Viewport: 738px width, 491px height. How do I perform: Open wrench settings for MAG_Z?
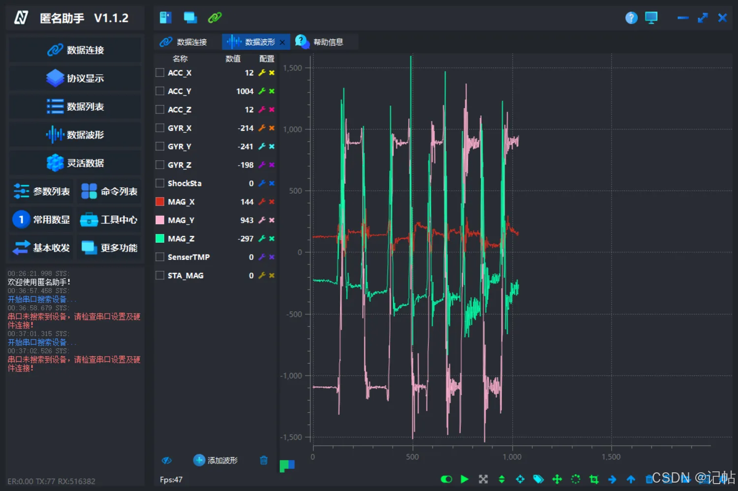click(262, 239)
